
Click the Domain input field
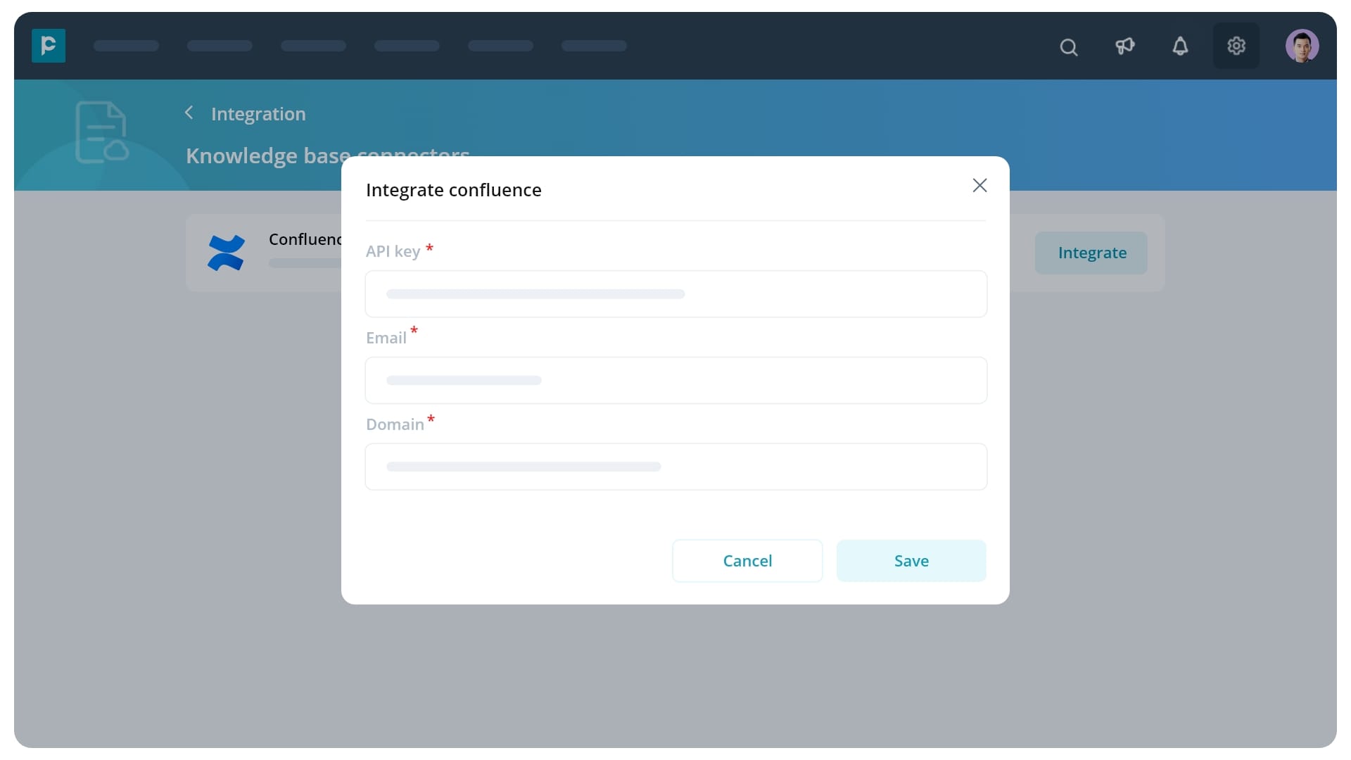pyautogui.click(x=675, y=467)
